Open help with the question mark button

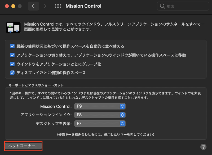pyautogui.click(x=203, y=147)
